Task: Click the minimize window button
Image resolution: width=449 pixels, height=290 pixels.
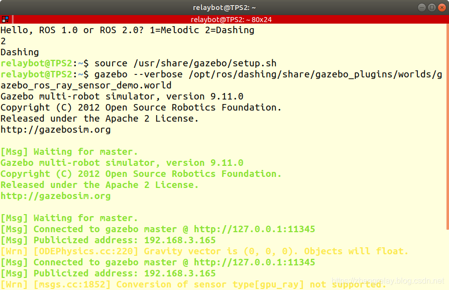Action: tap(422, 7)
